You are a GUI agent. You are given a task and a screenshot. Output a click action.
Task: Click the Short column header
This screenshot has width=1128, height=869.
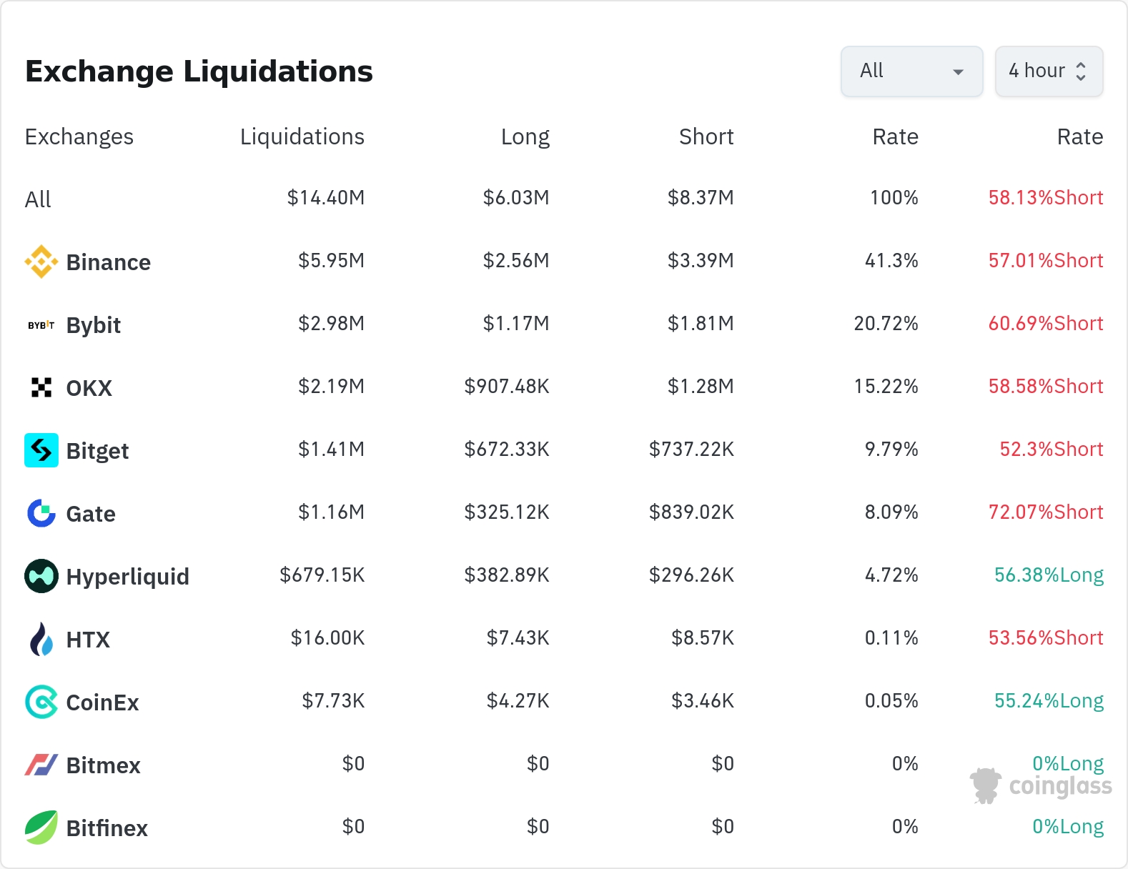pos(706,136)
